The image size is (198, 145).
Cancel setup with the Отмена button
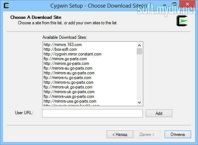(178, 134)
